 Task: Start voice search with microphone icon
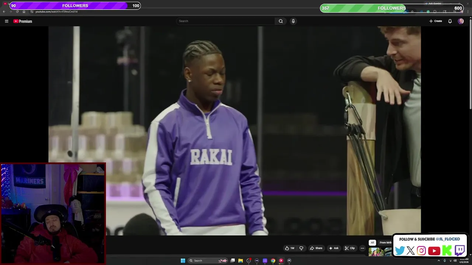click(293, 21)
